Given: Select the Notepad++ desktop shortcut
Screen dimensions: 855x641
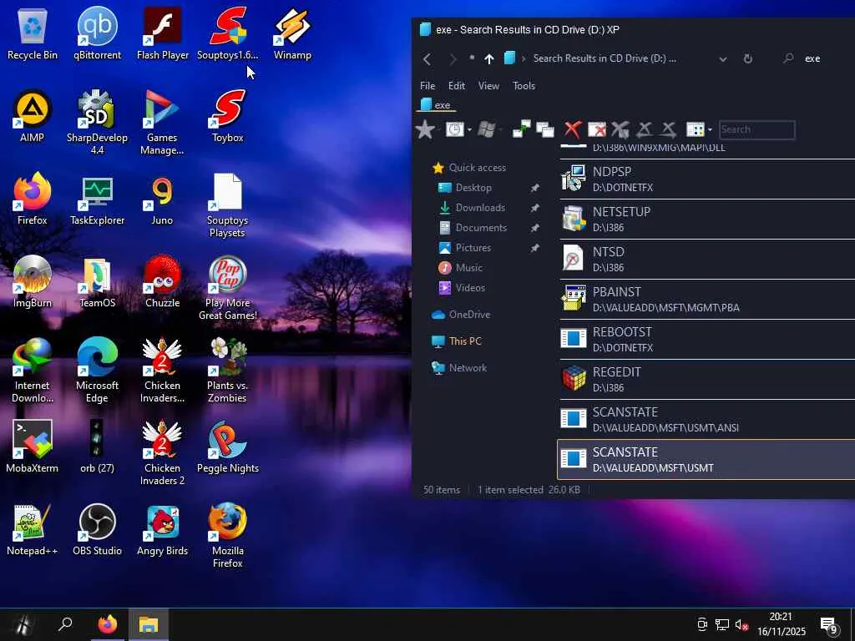Looking at the screenshot, I should point(33,529).
